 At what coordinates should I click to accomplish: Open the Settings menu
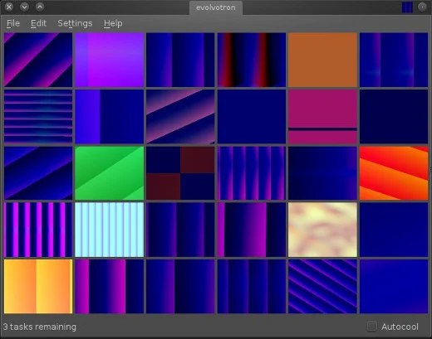(75, 23)
